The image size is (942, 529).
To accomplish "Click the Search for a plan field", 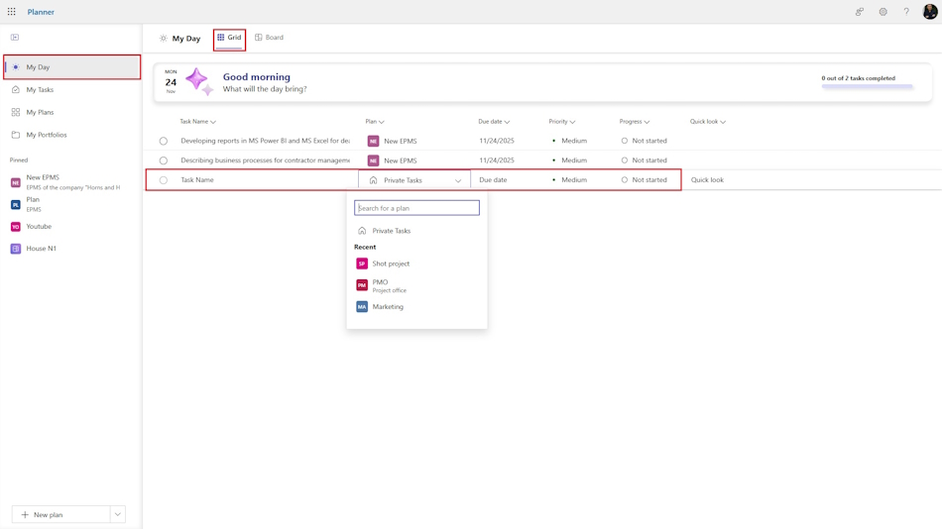I will click(416, 208).
